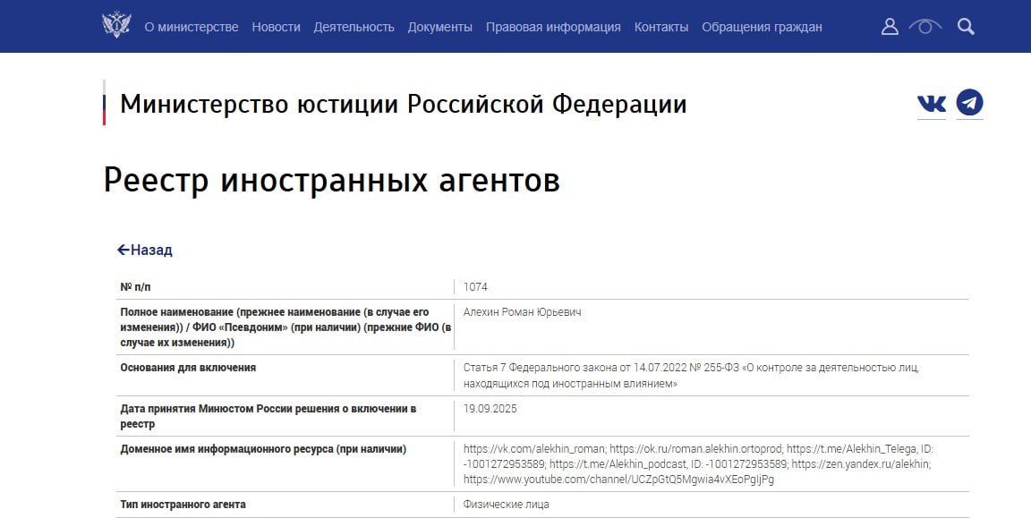1031x518 pixels.
Task: Click the "Физические лица" value
Action: click(x=507, y=505)
